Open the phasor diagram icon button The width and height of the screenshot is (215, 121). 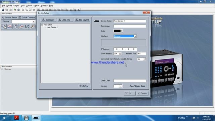[x=21, y=26]
